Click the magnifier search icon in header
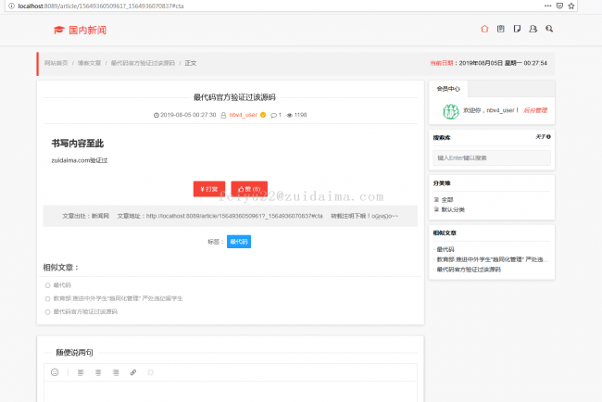 pyautogui.click(x=549, y=29)
